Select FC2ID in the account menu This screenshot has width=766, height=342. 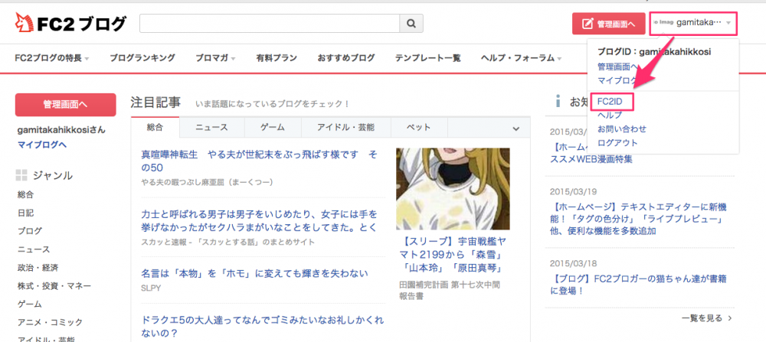click(611, 101)
